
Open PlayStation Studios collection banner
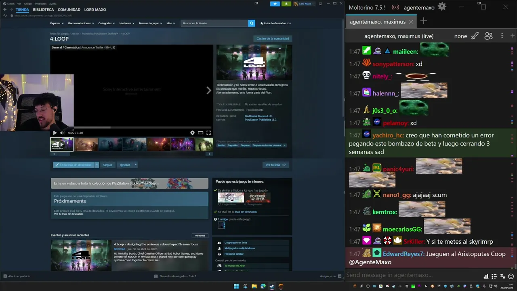click(x=130, y=183)
